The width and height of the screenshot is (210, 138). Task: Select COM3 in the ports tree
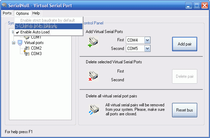click(36, 54)
